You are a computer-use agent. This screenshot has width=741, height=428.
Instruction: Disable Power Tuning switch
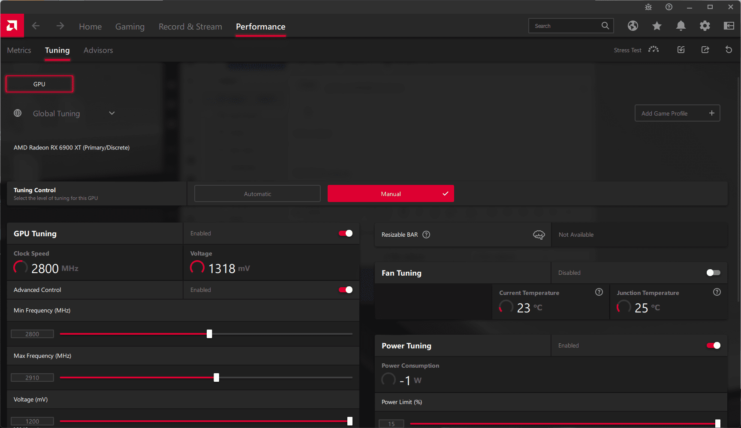point(714,345)
